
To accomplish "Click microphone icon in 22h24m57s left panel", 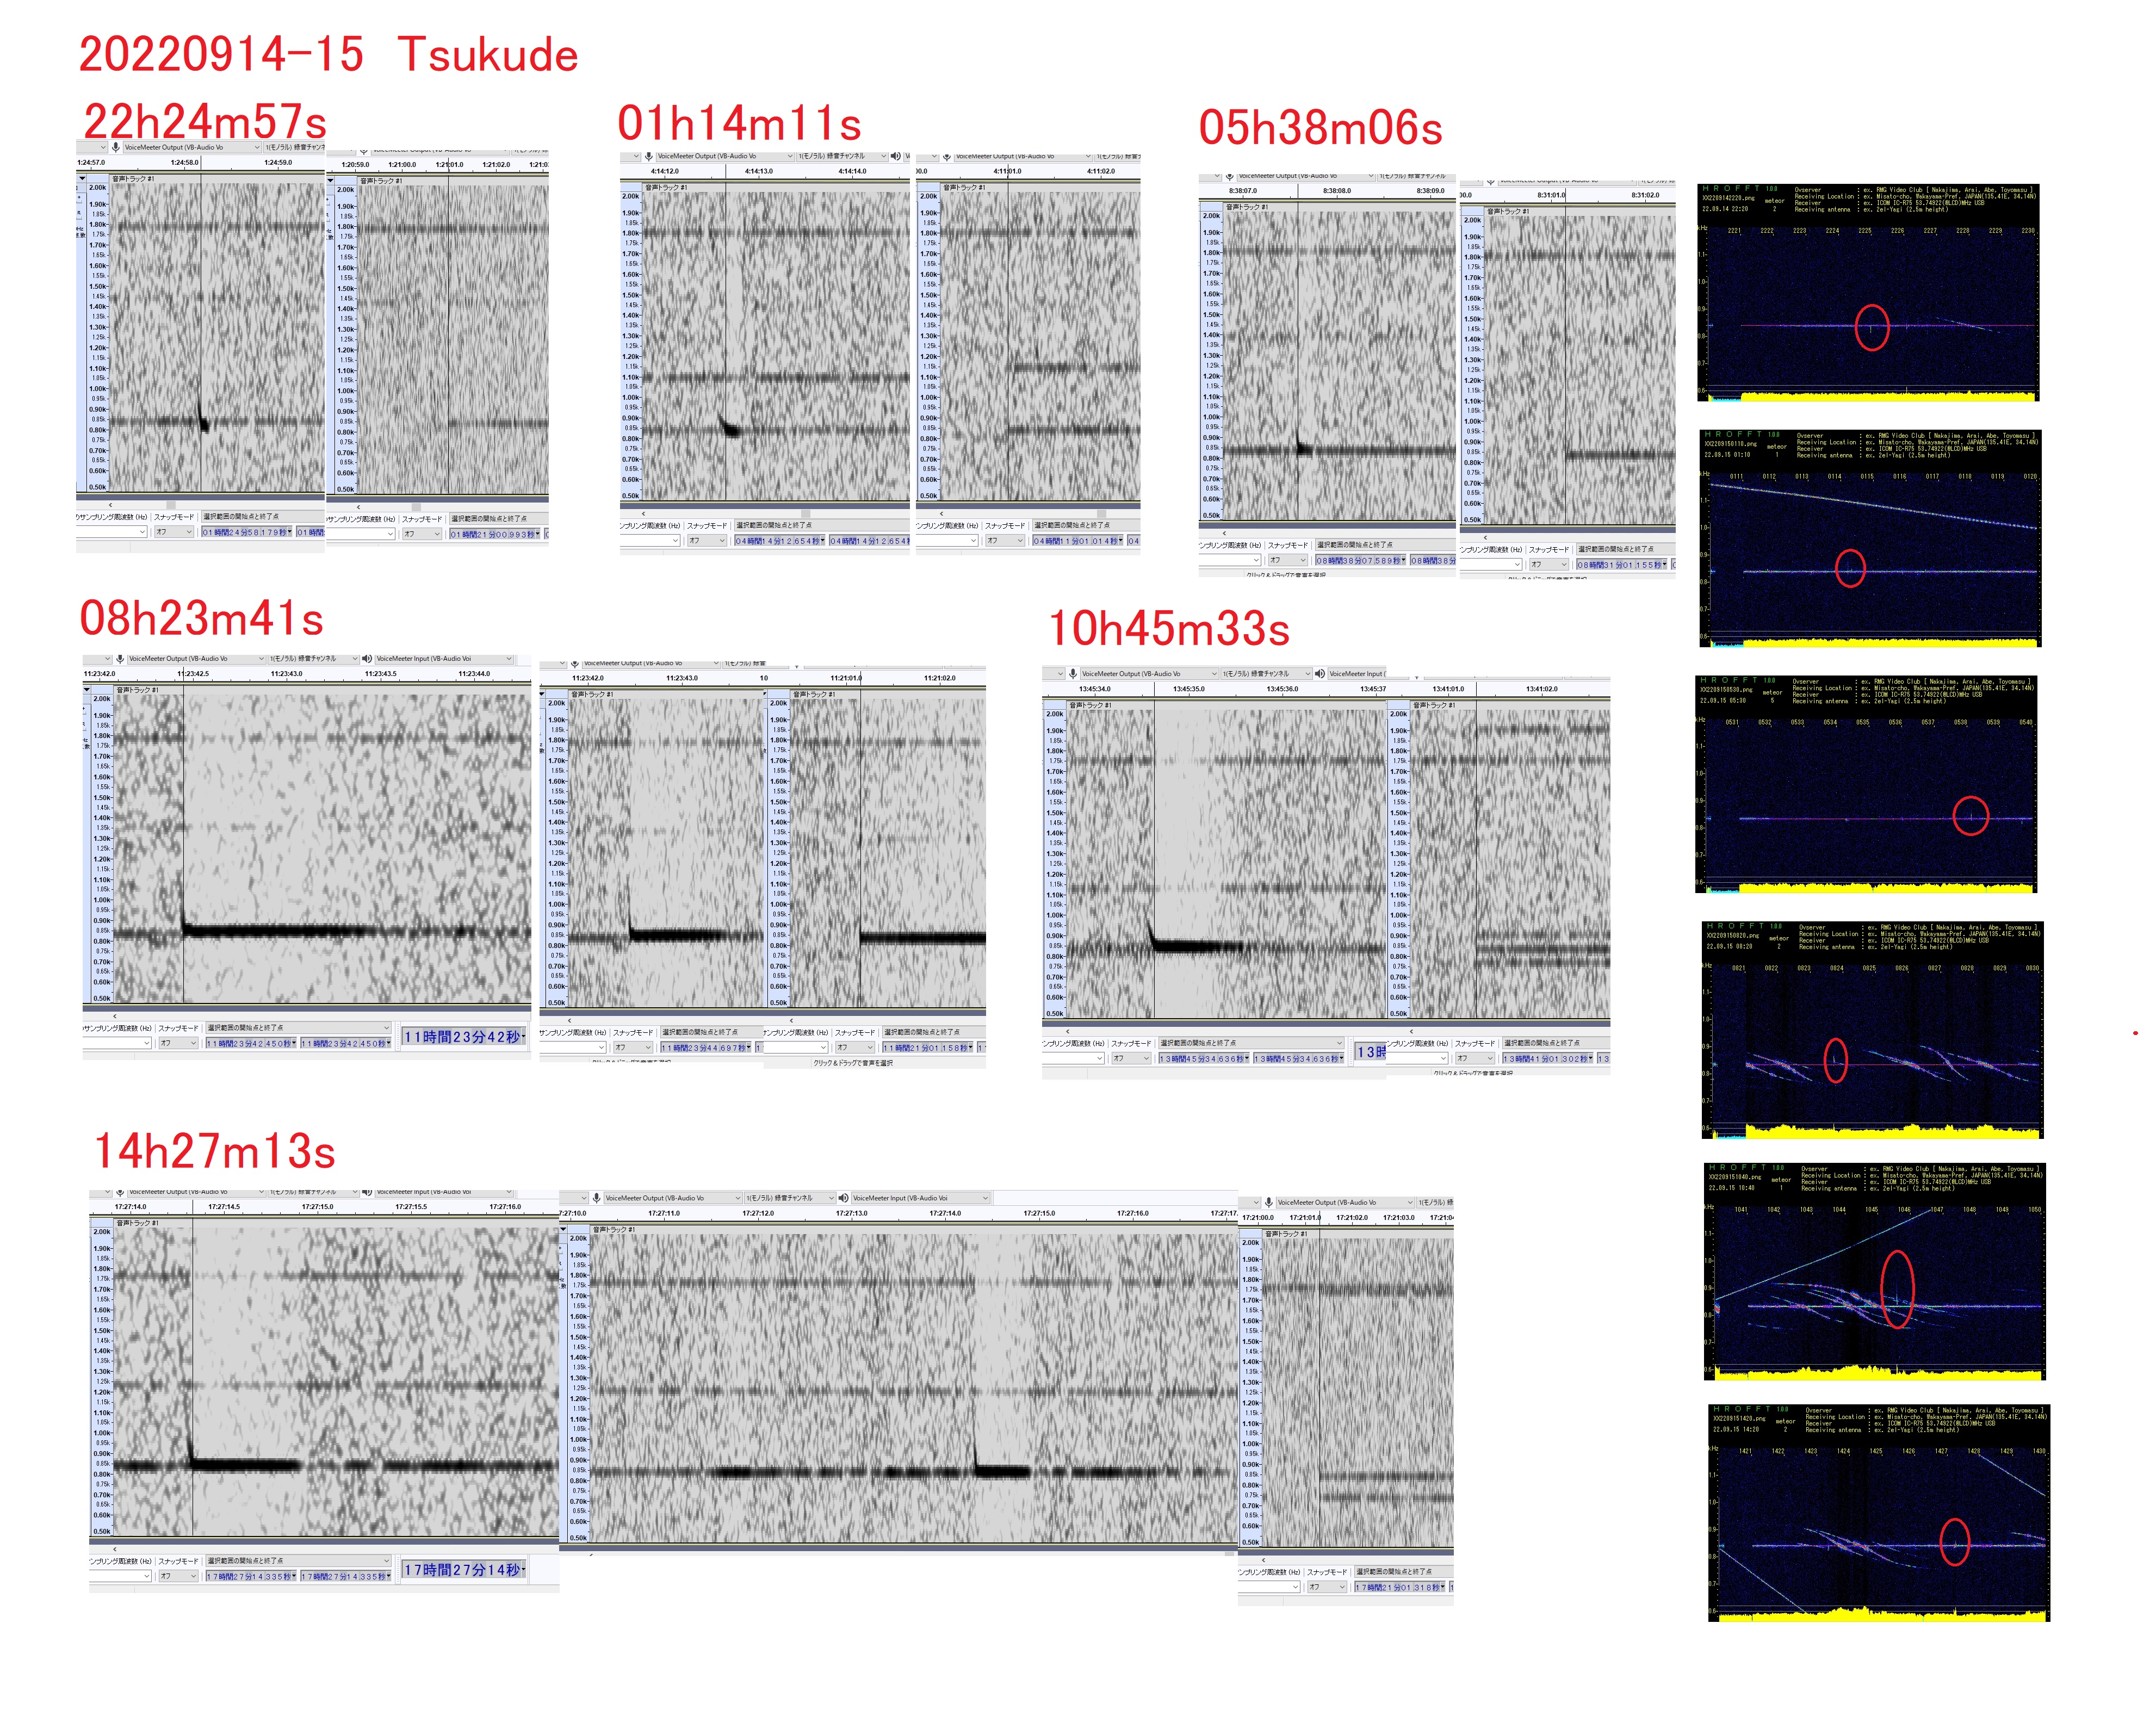I will coord(116,147).
